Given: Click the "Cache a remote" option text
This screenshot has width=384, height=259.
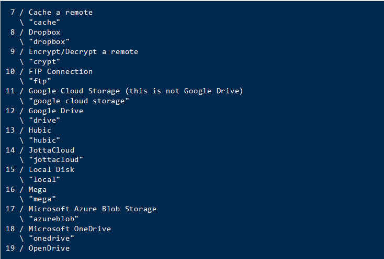Looking at the screenshot, I should click(x=60, y=12).
